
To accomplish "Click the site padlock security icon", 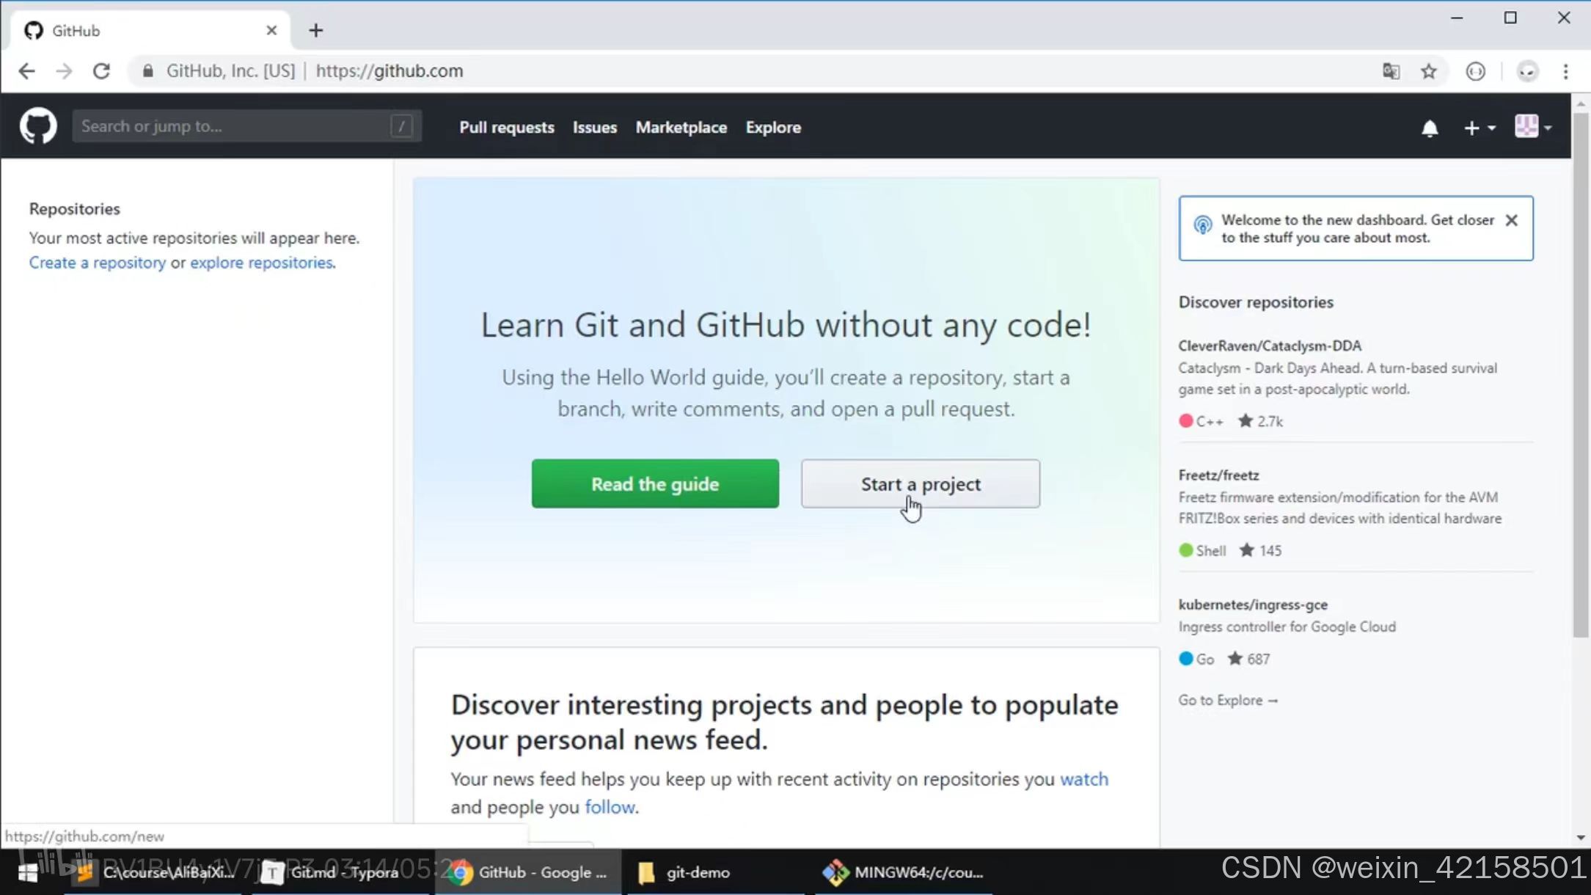I will tap(148, 71).
